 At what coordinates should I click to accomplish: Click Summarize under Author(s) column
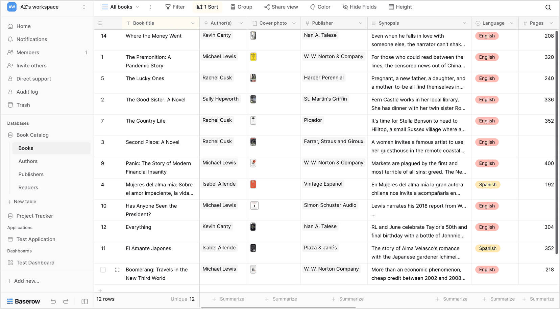click(x=228, y=299)
